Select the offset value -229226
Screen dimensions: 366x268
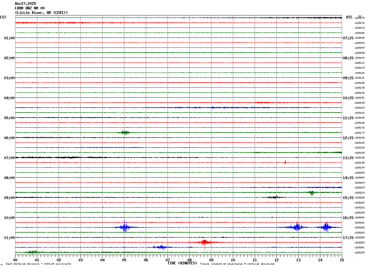tap(360, 198)
